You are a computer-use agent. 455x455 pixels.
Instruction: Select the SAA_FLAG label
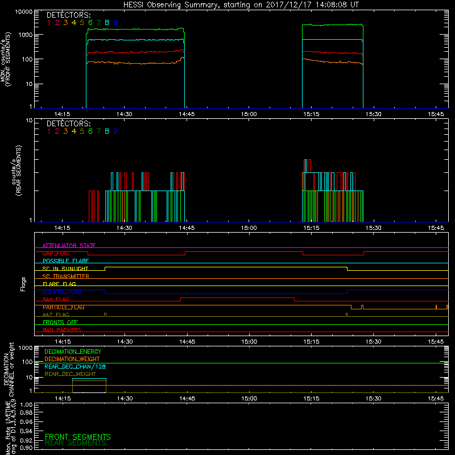pyautogui.click(x=56, y=299)
